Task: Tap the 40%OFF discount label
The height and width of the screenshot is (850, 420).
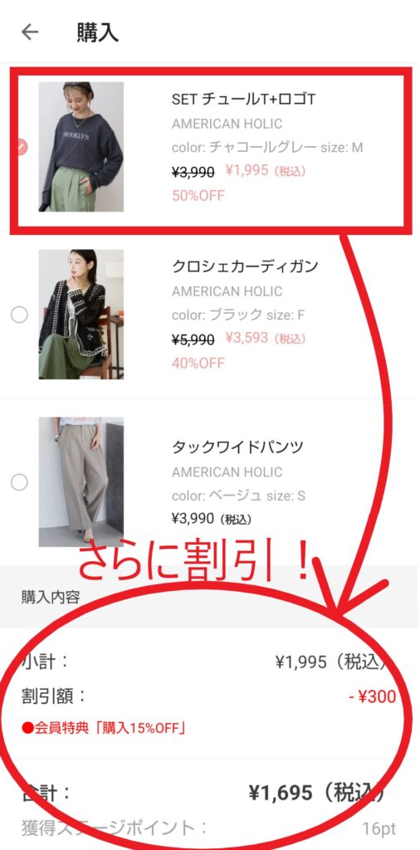Action: (x=198, y=363)
